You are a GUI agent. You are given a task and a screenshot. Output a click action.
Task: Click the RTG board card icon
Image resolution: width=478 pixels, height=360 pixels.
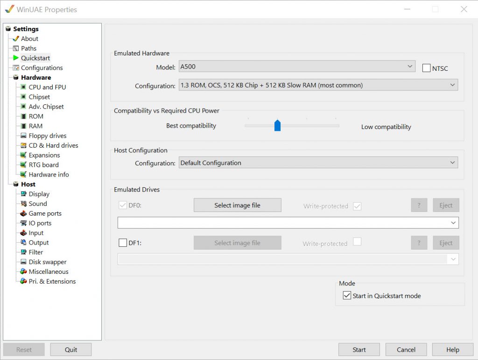coord(23,165)
